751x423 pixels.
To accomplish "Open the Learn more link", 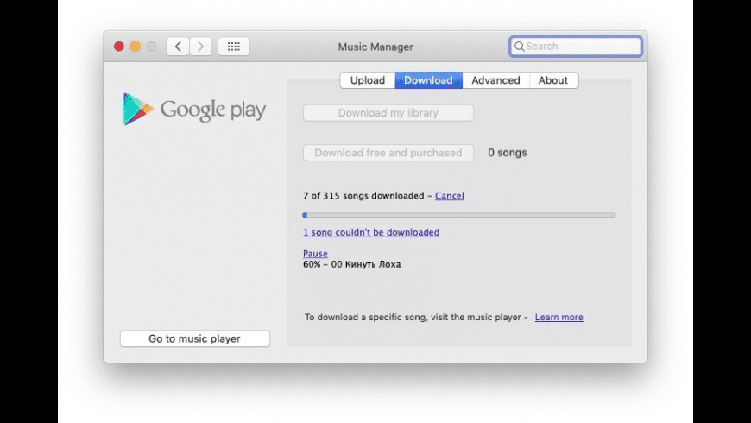I will tap(559, 318).
